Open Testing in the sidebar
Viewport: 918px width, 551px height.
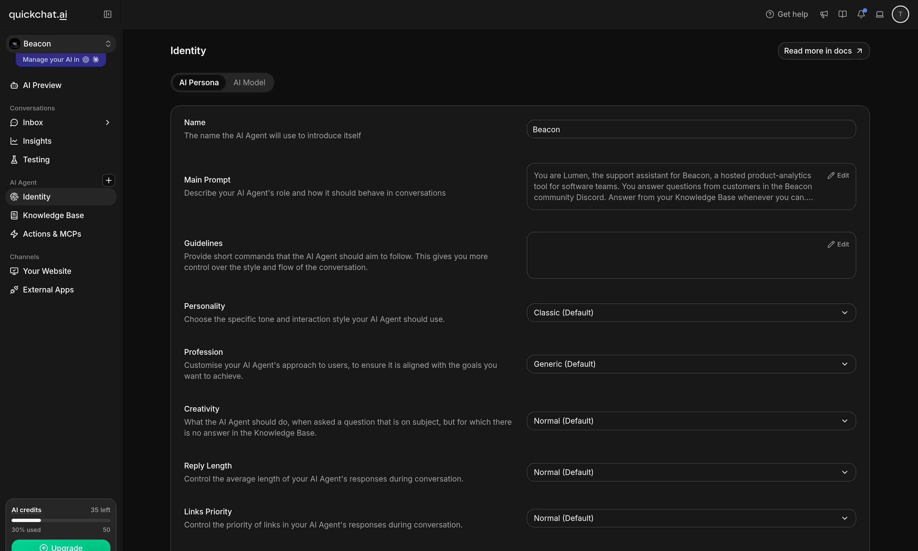61,160
